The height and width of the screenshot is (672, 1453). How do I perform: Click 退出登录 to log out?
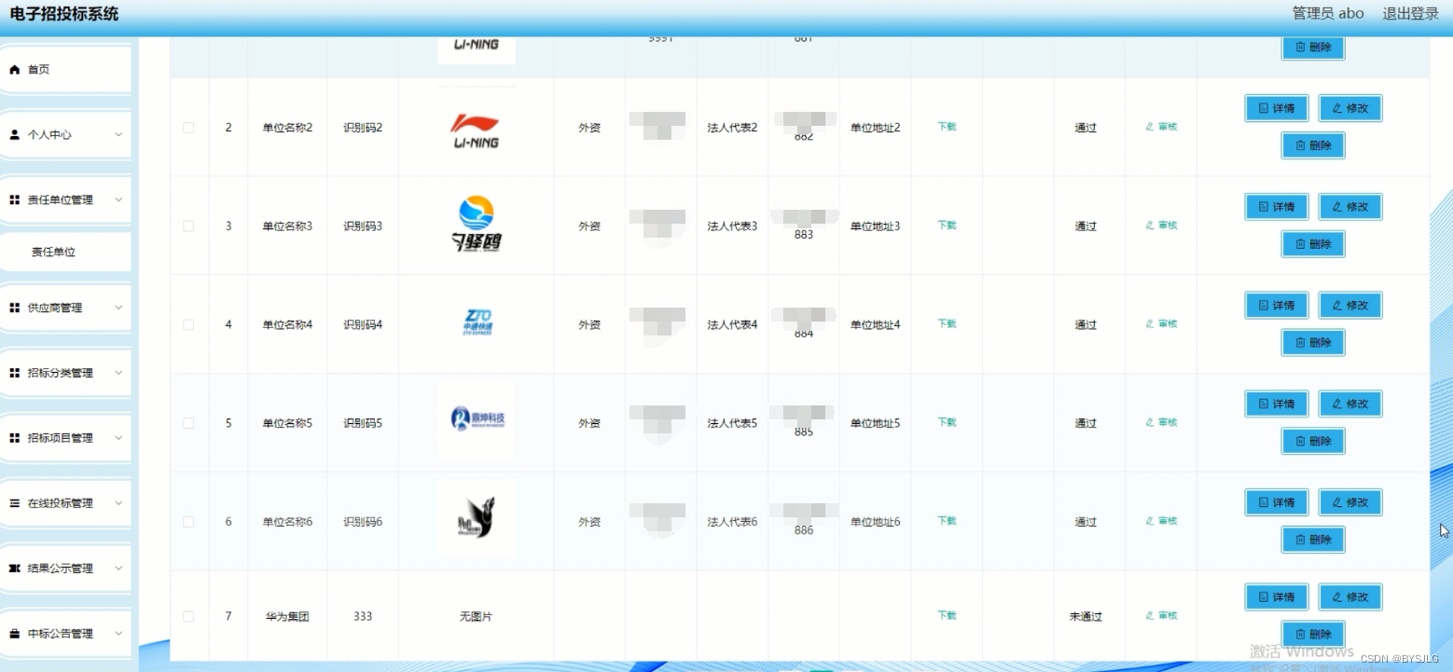[x=1410, y=13]
